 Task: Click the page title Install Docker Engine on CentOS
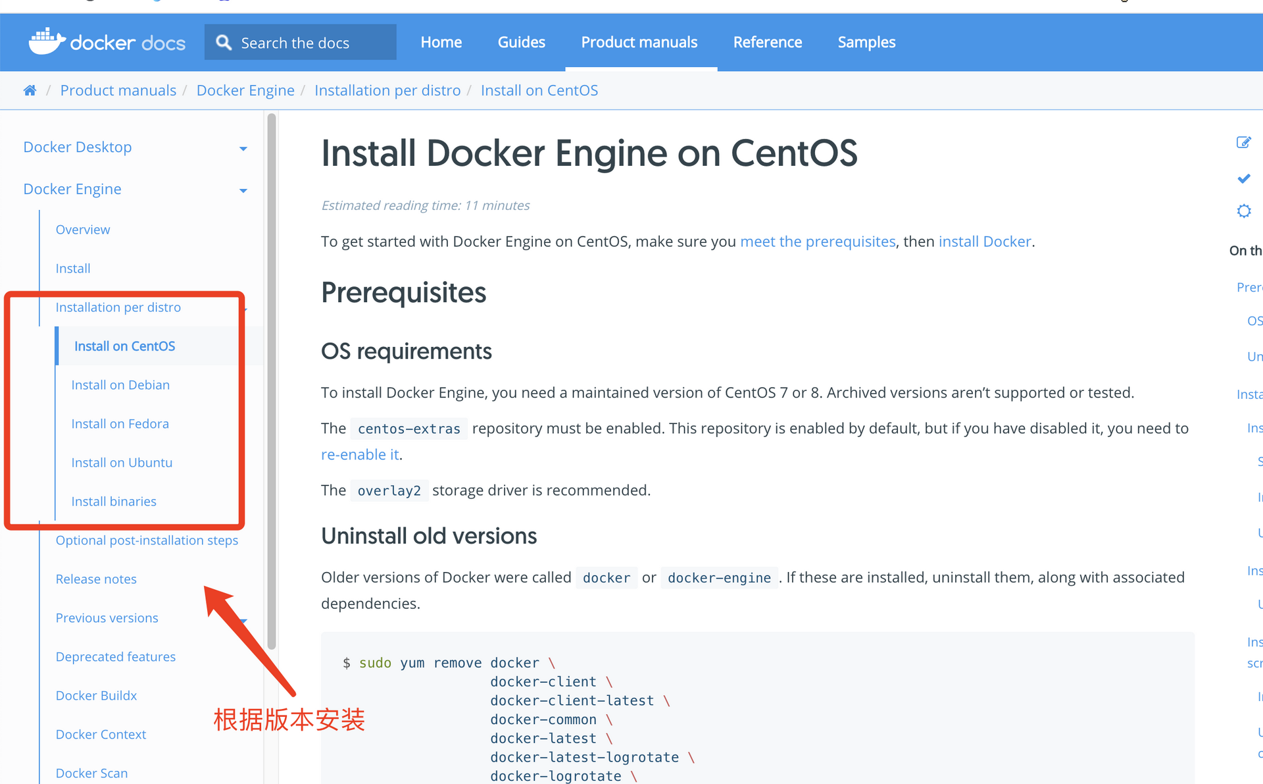click(x=589, y=153)
